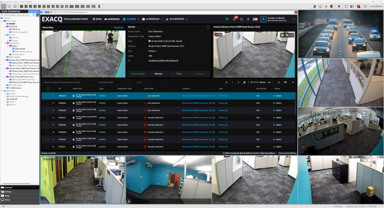This screenshot has width=384, height=208.
Task: Hide the navigation pane toolbar icon
Action: [352, 7]
